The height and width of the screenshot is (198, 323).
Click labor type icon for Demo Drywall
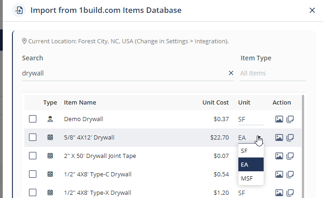point(50,119)
